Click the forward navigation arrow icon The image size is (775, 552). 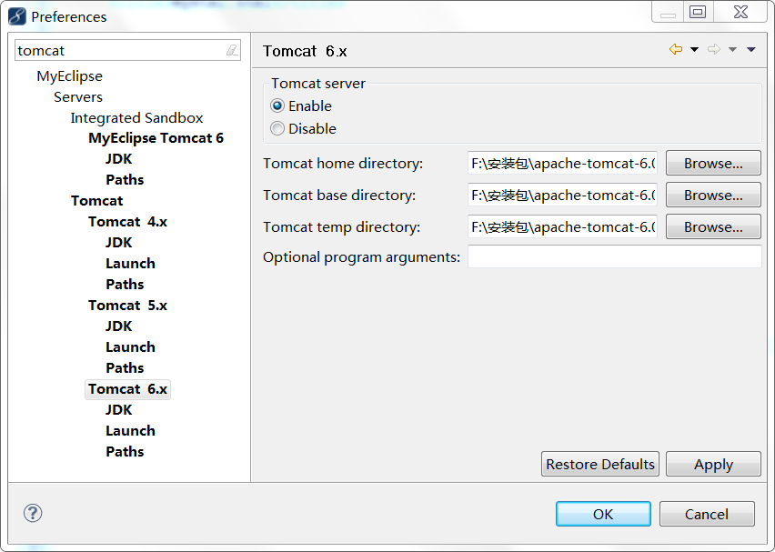click(714, 49)
